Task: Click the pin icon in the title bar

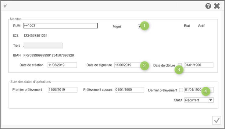Action: [x=5, y=6]
